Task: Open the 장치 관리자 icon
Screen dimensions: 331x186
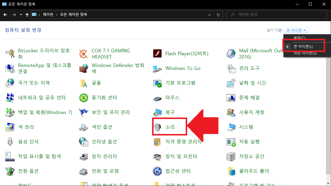Action: [x=84, y=157]
